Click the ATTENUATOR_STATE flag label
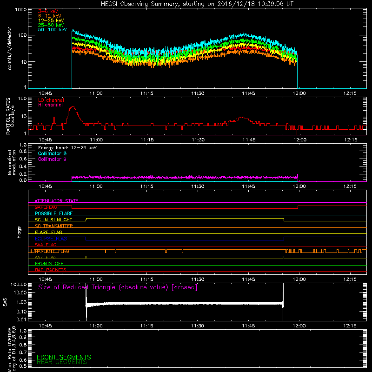The width and height of the screenshot is (372, 372). click(56, 201)
